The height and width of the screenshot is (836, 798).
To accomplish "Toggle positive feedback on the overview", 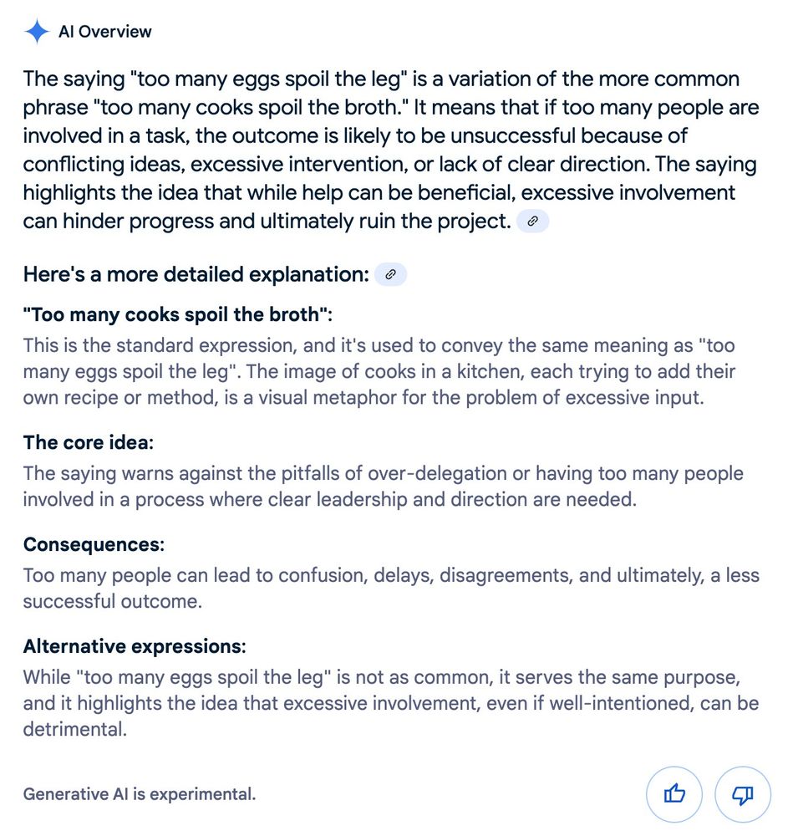I will [x=674, y=794].
